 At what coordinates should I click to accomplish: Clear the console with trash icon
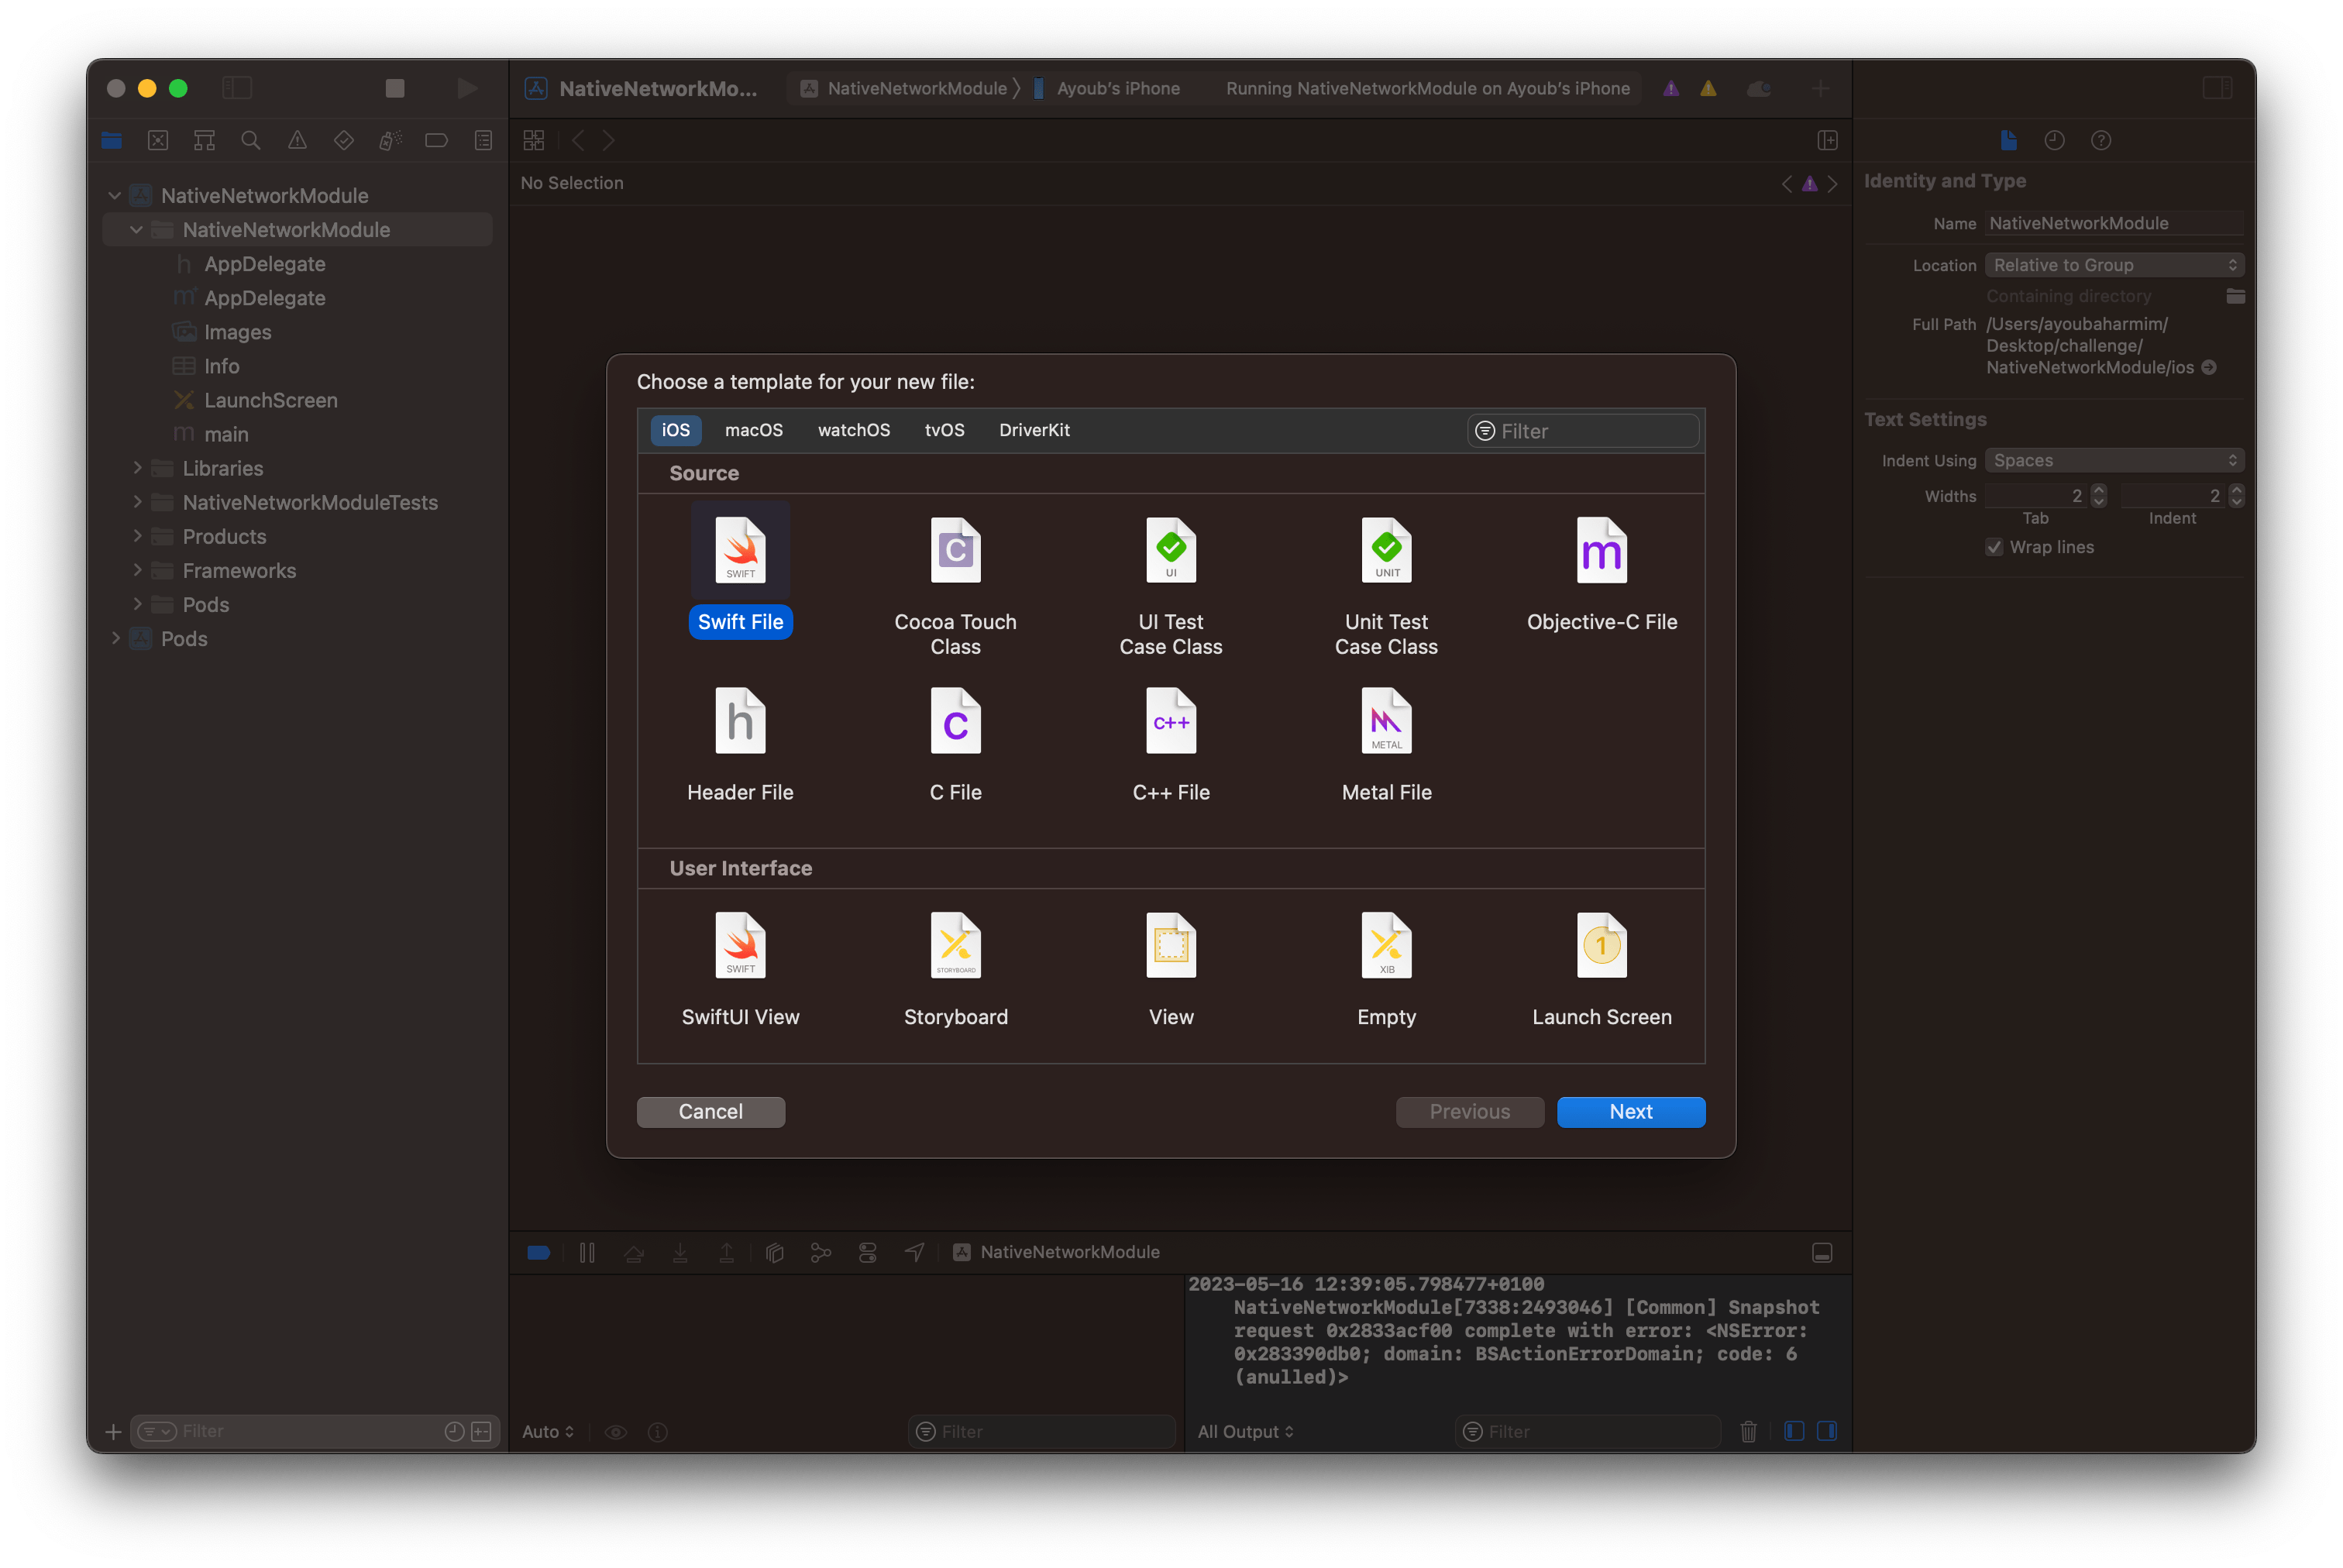click(1747, 1431)
